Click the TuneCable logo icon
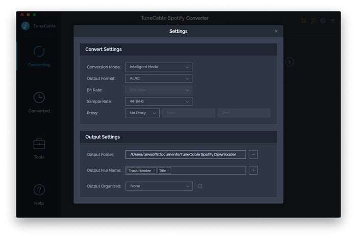Screen dimensions: 357x239 click(25, 26)
